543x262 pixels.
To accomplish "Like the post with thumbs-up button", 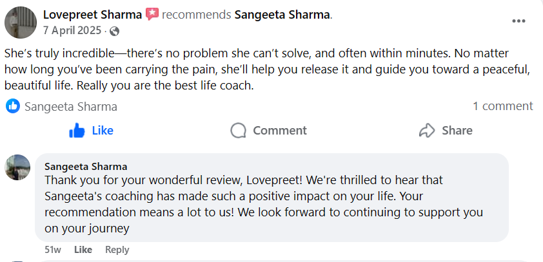I will pyautogui.click(x=91, y=131).
